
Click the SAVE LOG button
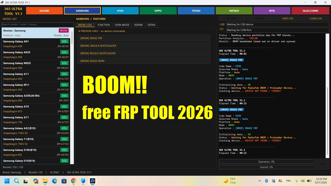pyautogui.click(x=288, y=19)
